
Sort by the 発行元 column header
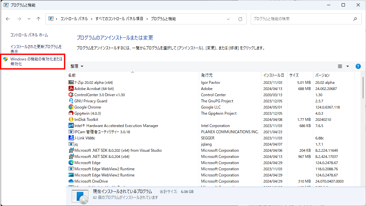(x=230, y=75)
